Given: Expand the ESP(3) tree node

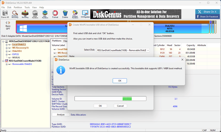Looking at the screenshot, I should (6, 54).
